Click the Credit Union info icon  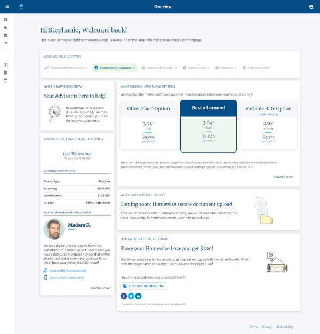(x=277, y=114)
